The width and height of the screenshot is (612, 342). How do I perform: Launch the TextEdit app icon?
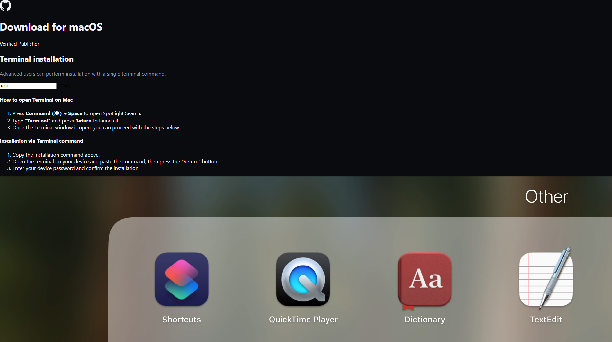(x=546, y=278)
